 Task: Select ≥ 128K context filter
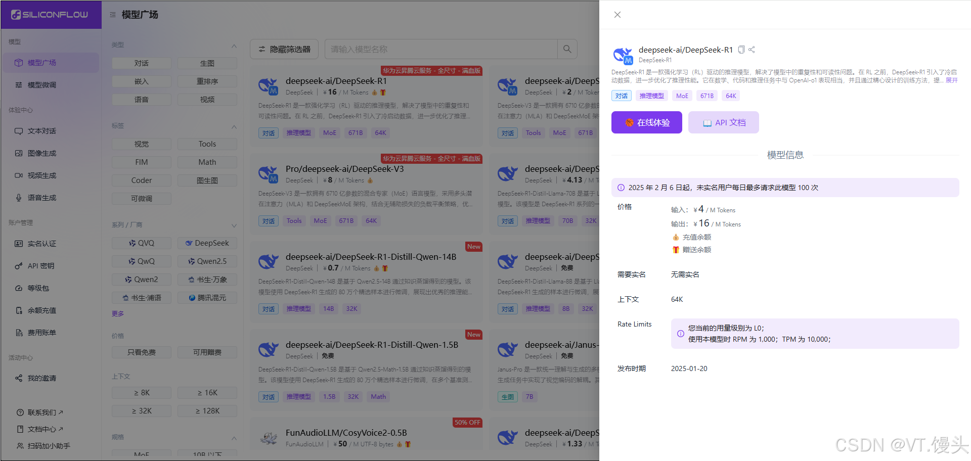pos(207,411)
